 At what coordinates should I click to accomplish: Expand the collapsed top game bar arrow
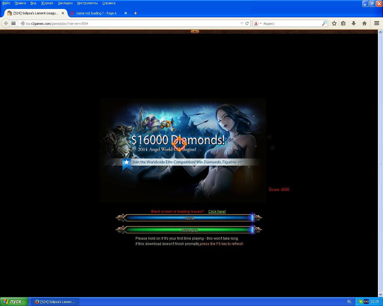click(195, 31)
